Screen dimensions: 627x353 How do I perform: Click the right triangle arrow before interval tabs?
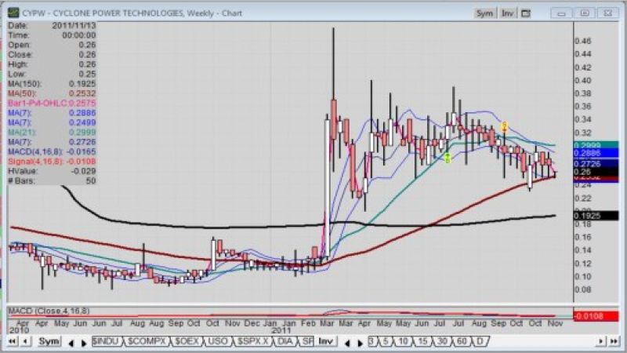tap(360, 343)
